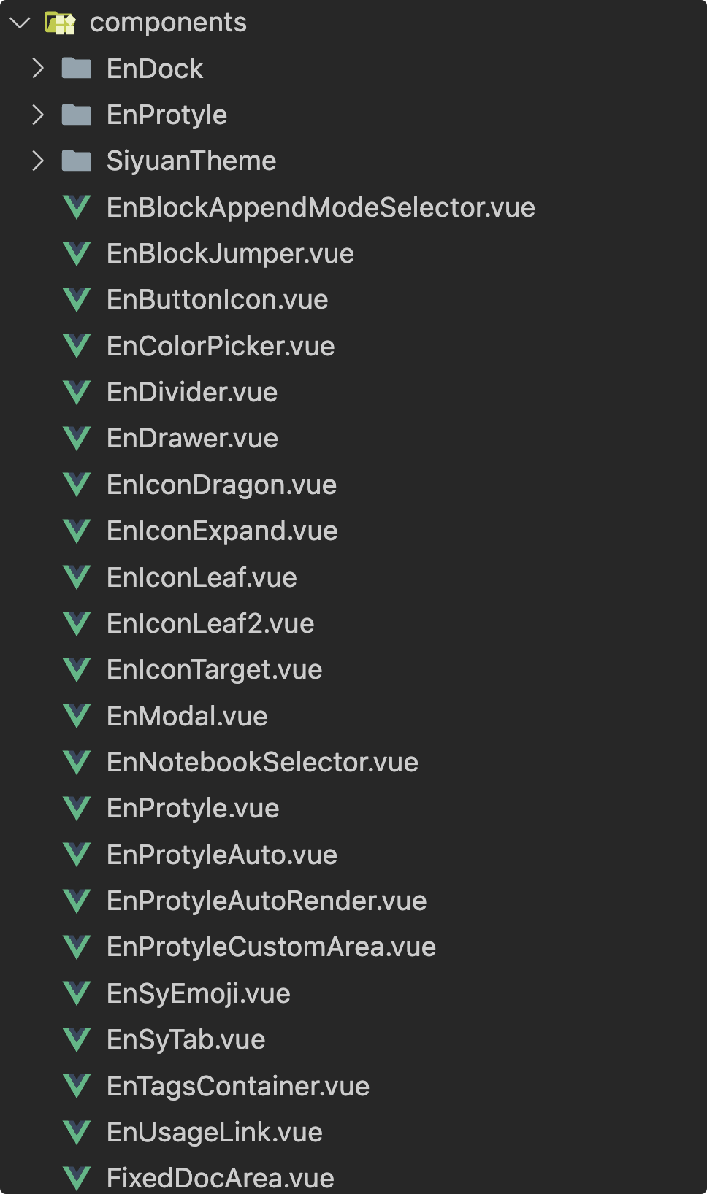Select EnDrawer.vue in the file tree

(x=192, y=438)
